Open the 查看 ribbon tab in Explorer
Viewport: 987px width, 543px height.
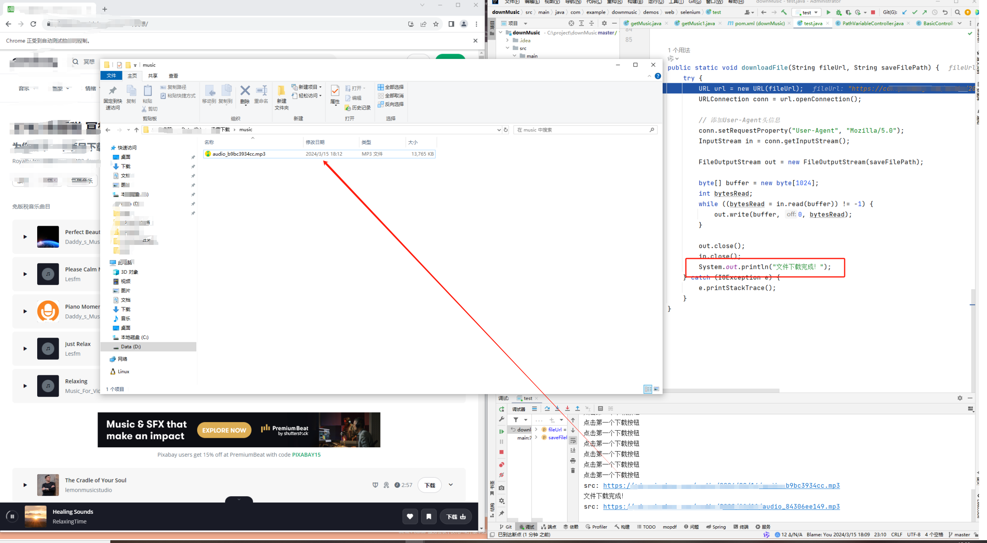coord(173,76)
